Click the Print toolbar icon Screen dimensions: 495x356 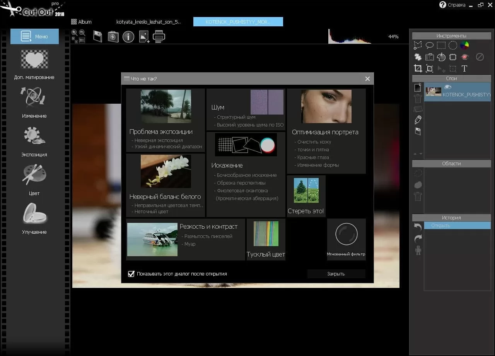tap(159, 37)
